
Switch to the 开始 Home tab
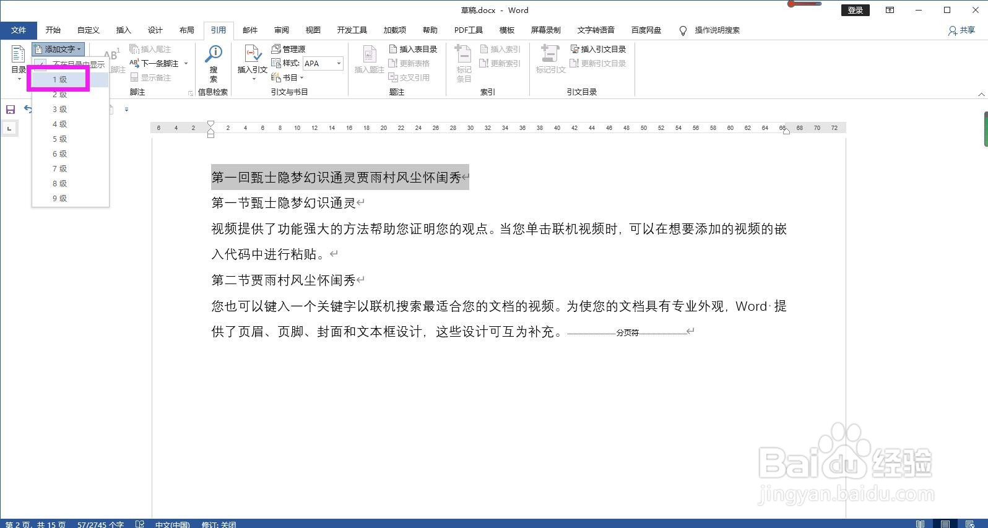click(x=53, y=30)
